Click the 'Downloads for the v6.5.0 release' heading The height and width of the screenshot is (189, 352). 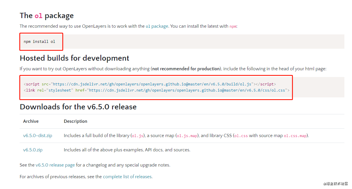[x=78, y=107]
